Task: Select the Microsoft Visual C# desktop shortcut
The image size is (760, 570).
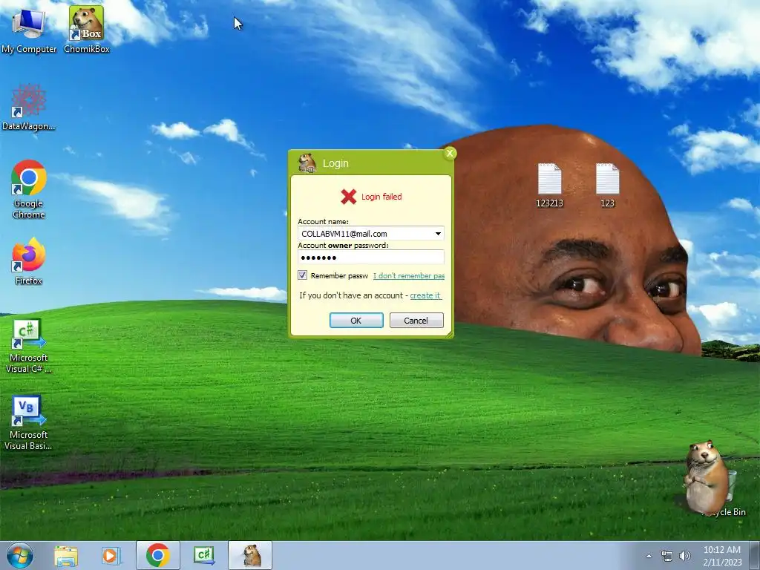Action: click(29, 346)
